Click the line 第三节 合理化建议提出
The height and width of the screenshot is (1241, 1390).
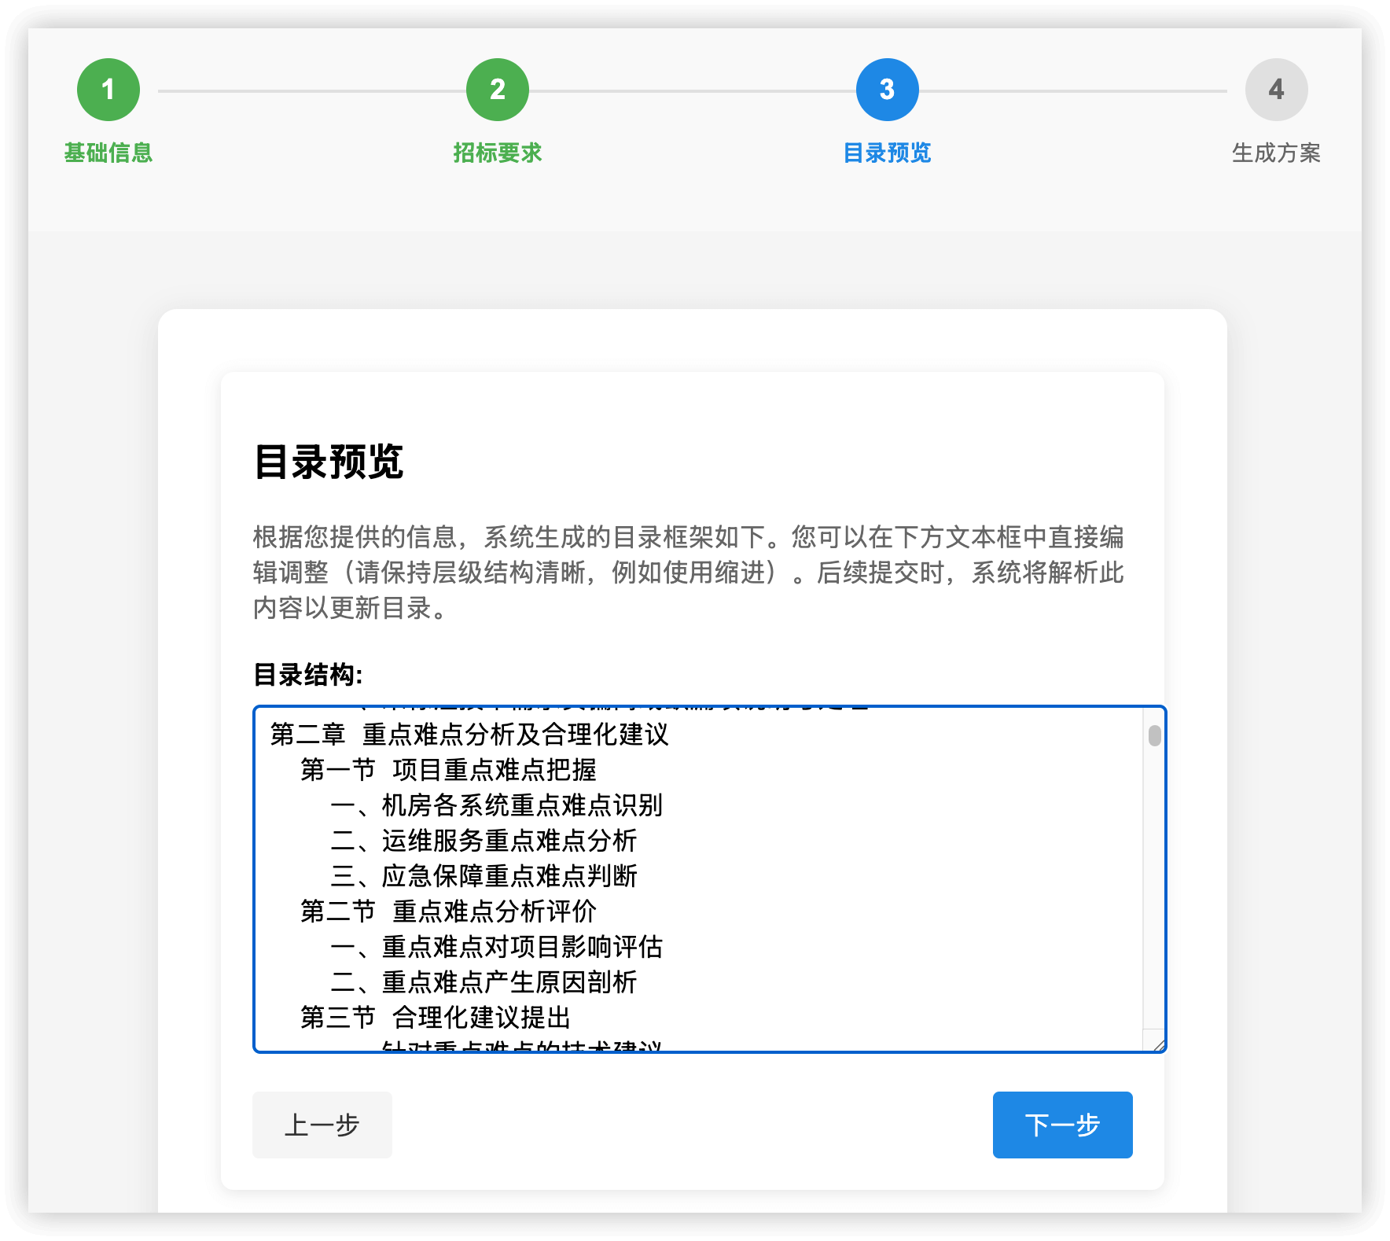pos(435,1018)
